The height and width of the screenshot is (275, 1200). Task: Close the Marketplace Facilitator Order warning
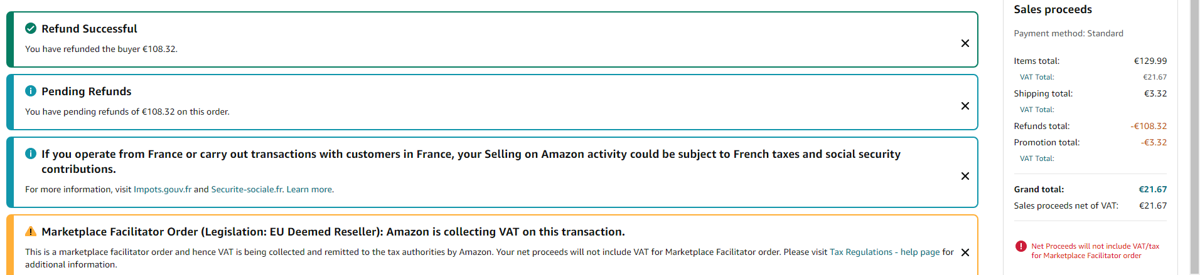point(965,252)
